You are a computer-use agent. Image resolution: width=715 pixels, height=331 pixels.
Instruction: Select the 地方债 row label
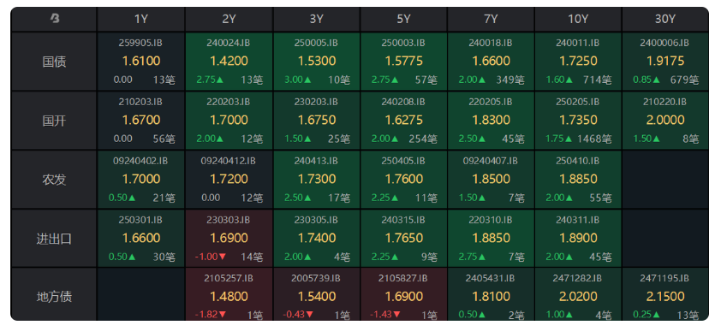point(54,297)
